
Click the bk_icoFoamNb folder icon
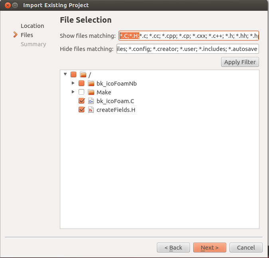(91, 83)
